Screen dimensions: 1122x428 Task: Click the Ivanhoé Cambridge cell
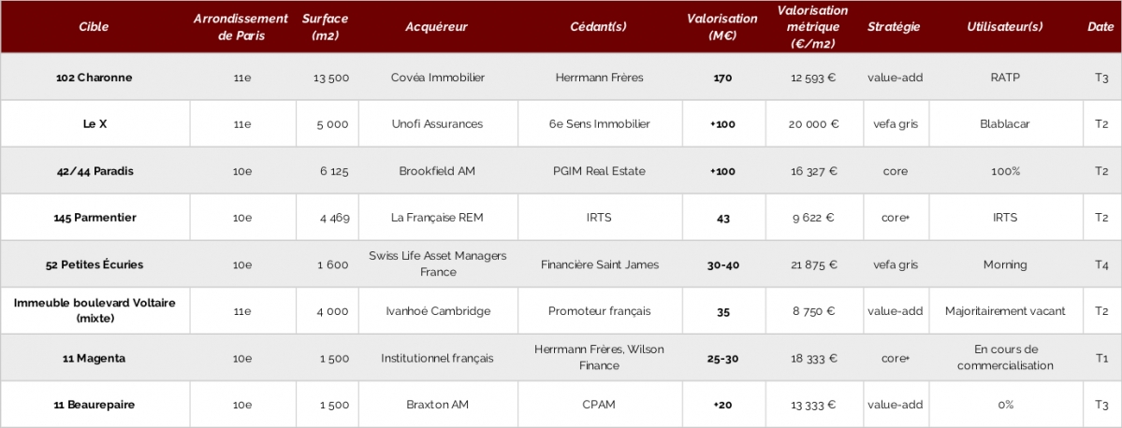click(x=438, y=311)
